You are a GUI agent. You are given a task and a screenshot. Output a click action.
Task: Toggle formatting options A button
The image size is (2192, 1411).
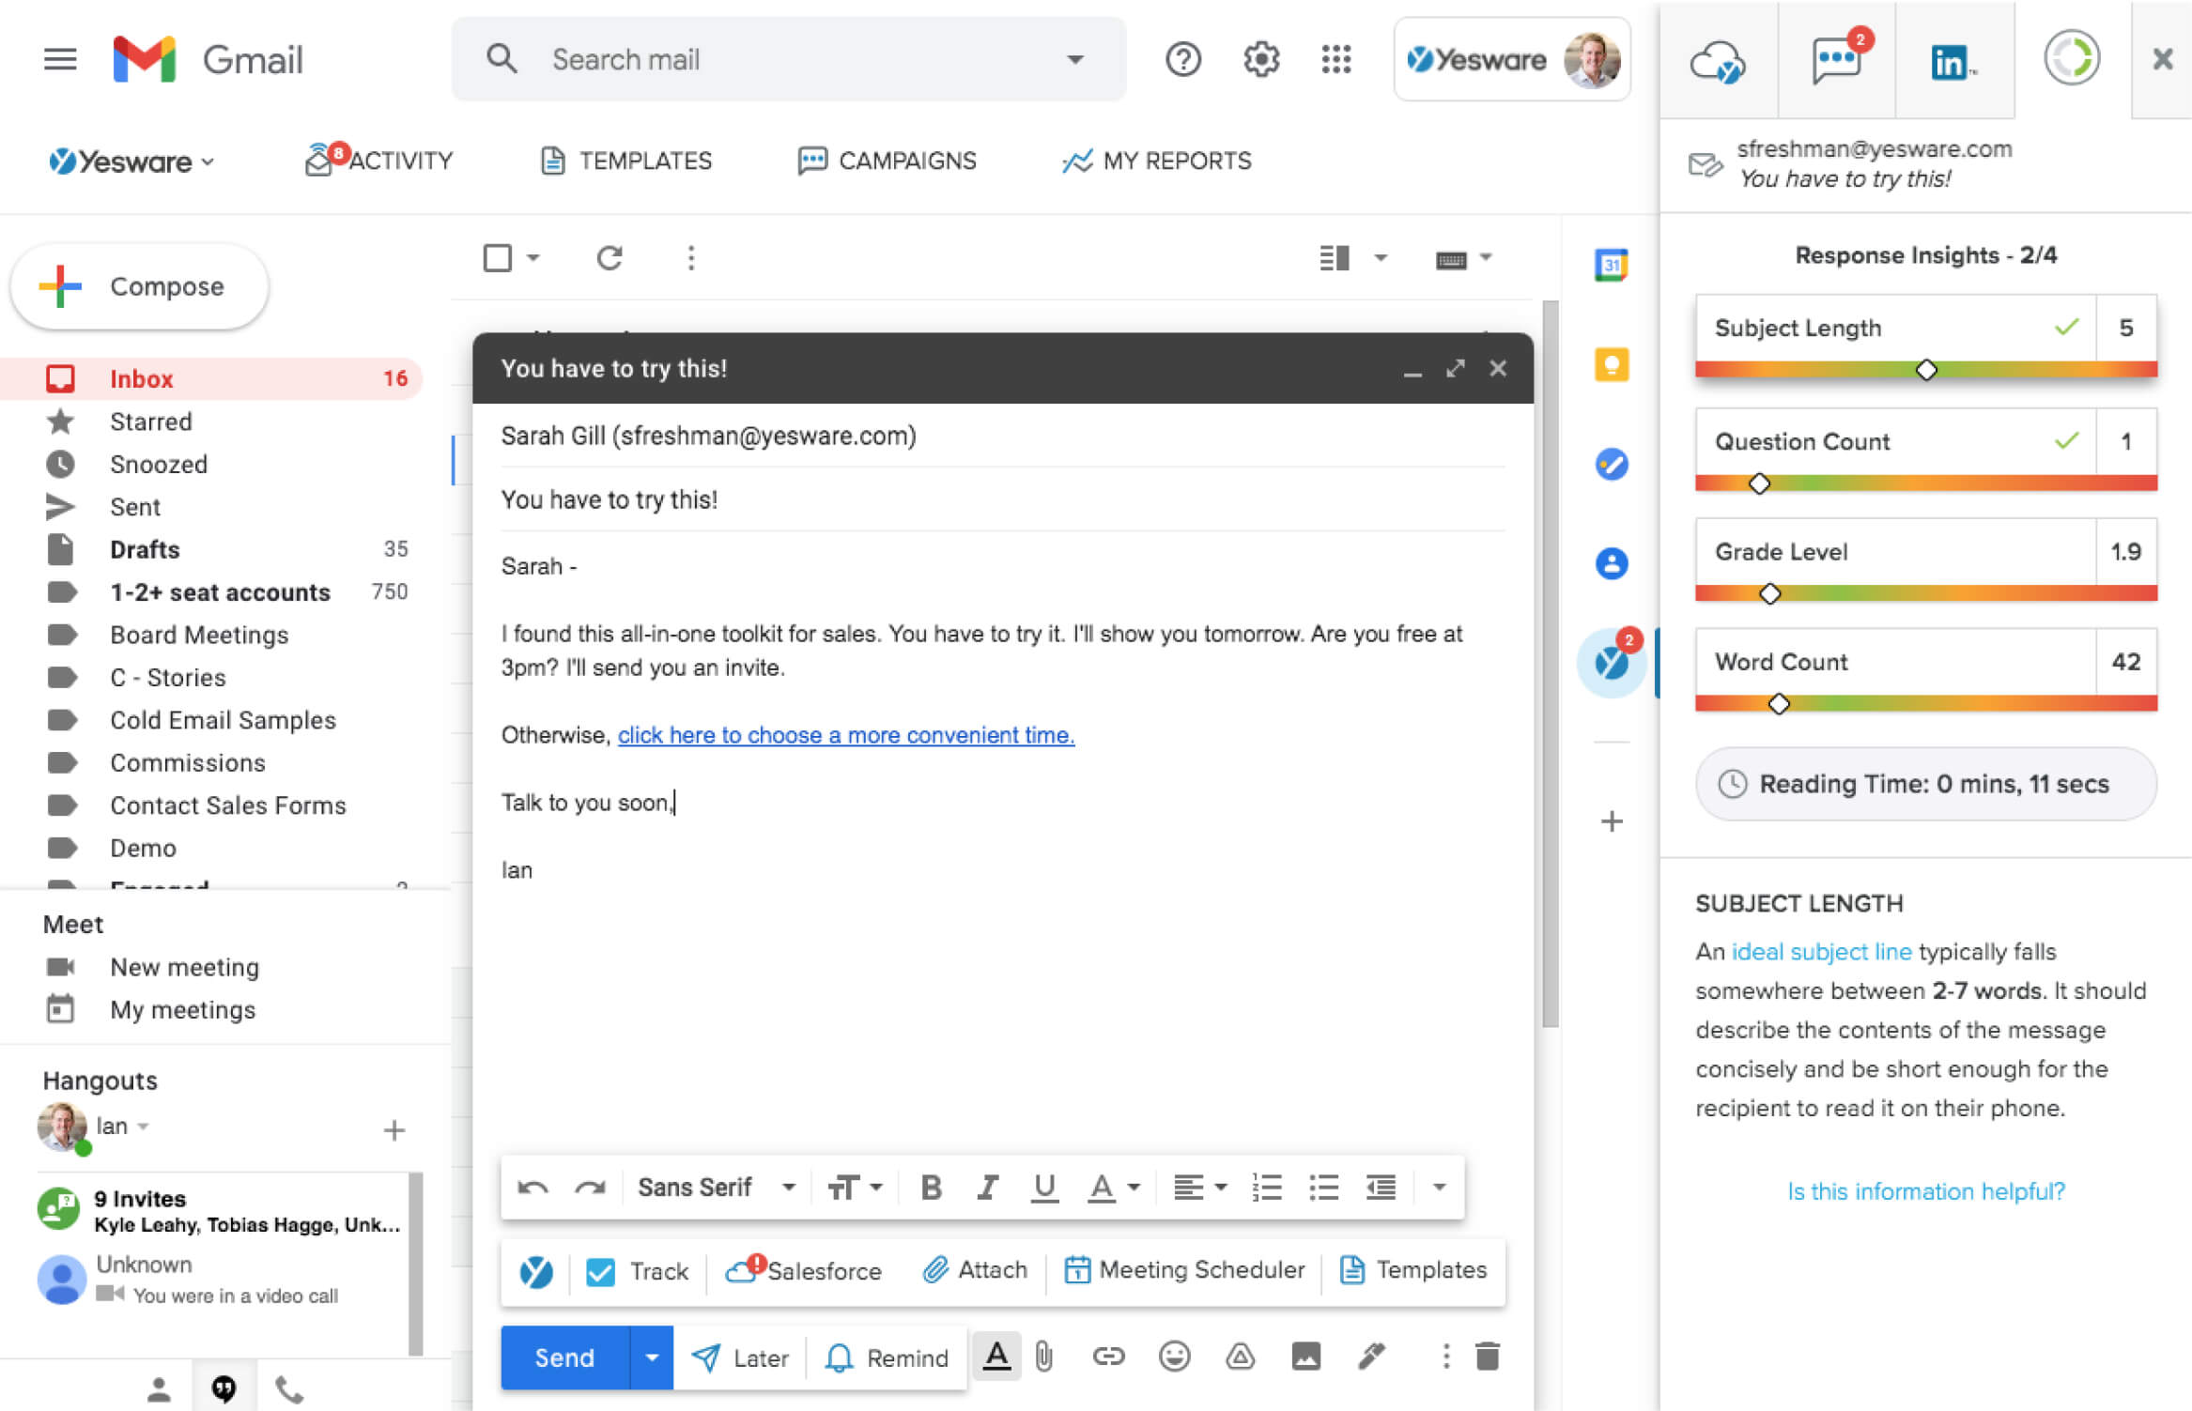click(996, 1357)
